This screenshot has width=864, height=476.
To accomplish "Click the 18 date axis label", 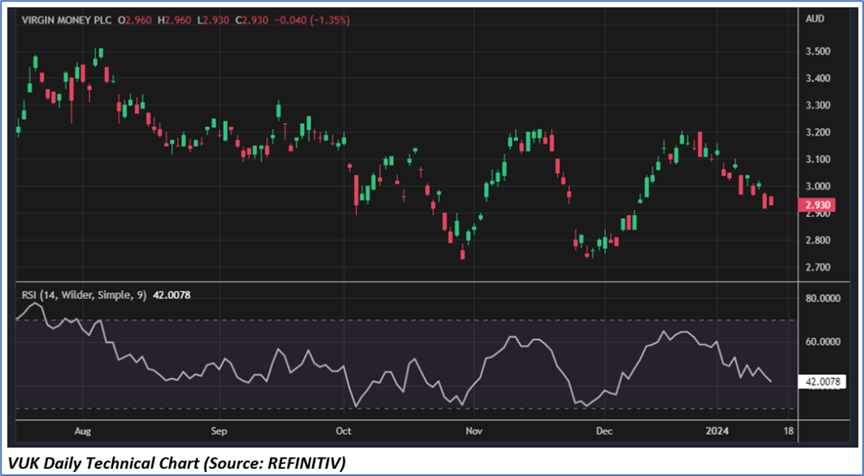I will click(788, 431).
